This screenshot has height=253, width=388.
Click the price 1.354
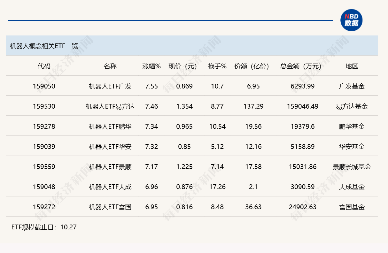[184, 106]
